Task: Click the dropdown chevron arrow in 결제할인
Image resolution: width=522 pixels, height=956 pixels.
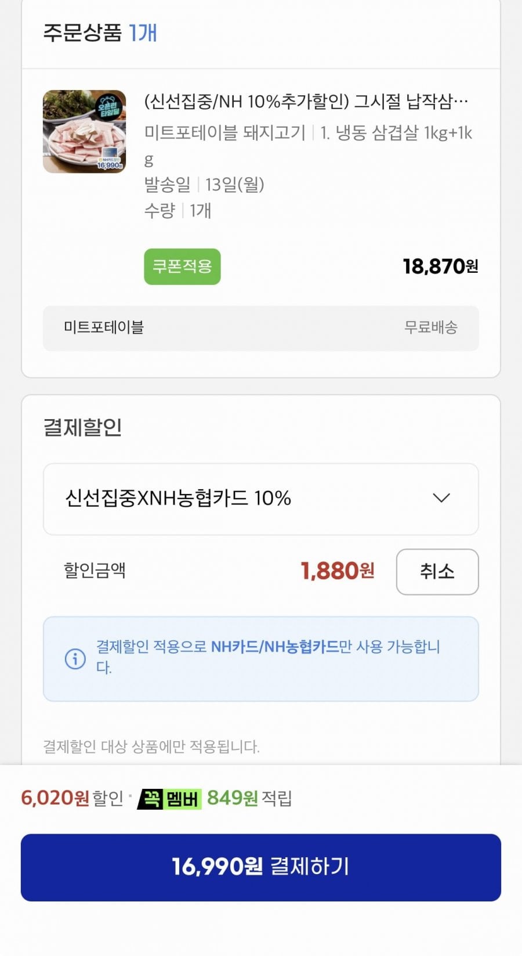Action: point(441,498)
